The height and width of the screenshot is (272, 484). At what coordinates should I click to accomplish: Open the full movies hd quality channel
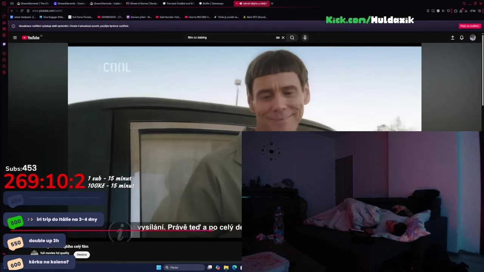[55, 253]
